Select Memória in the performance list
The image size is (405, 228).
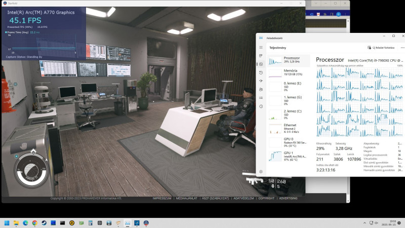coord(289,72)
